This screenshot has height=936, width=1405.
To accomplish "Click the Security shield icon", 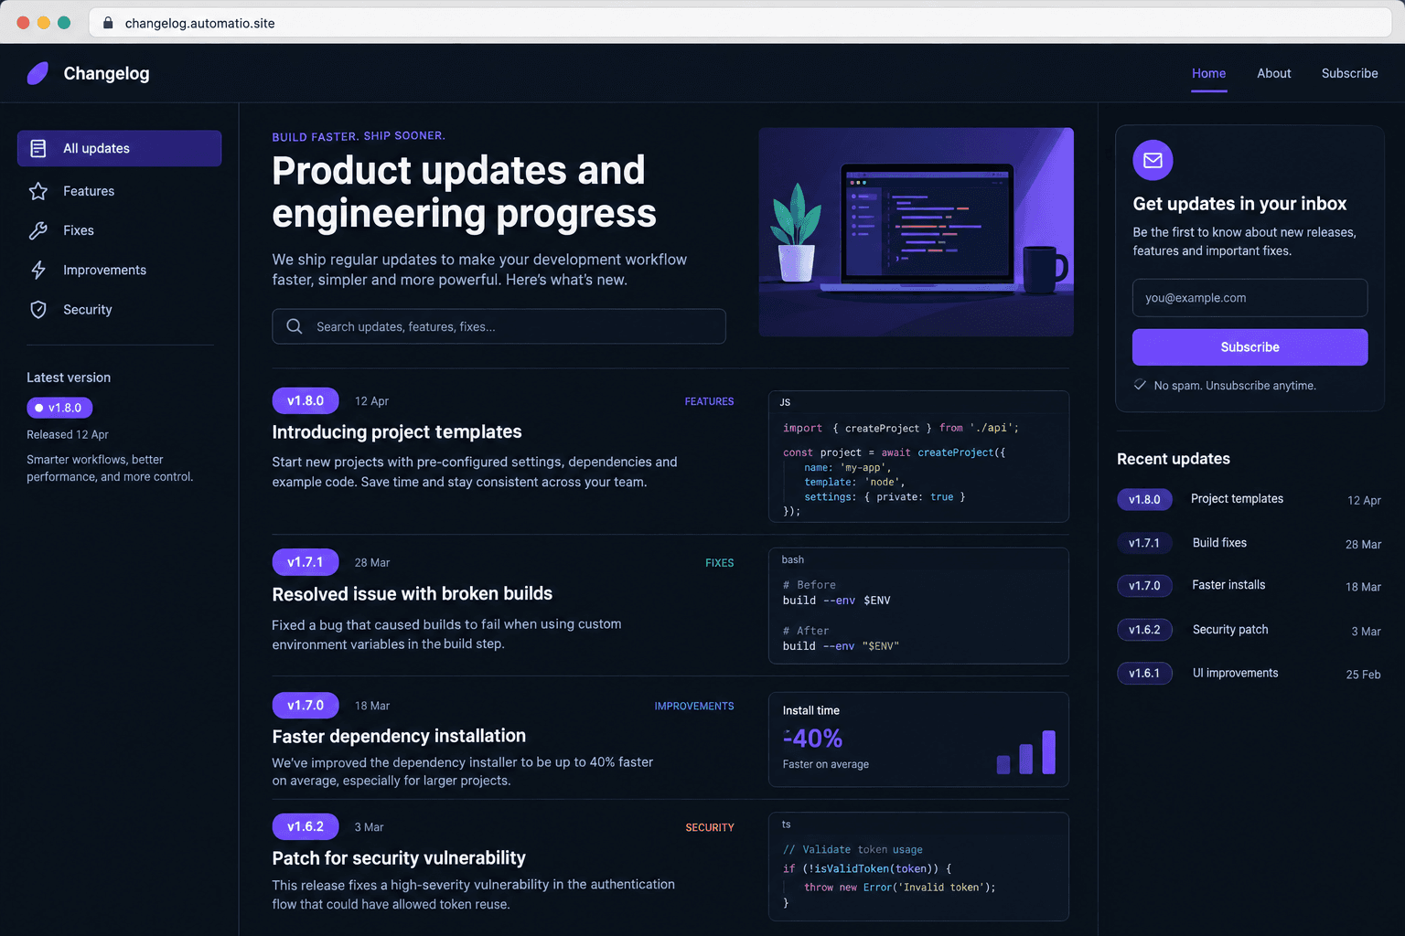I will pyautogui.click(x=38, y=310).
